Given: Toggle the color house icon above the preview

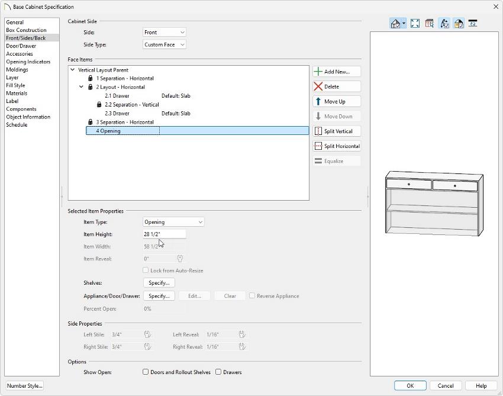Looking at the screenshot, I should tap(459, 24).
